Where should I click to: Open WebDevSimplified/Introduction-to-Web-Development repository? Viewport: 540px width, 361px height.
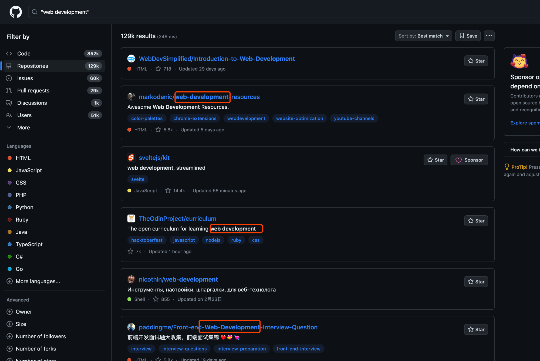pos(217,59)
